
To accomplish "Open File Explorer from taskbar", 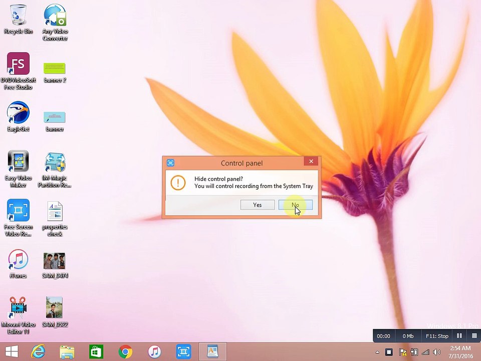I will coord(67,352).
